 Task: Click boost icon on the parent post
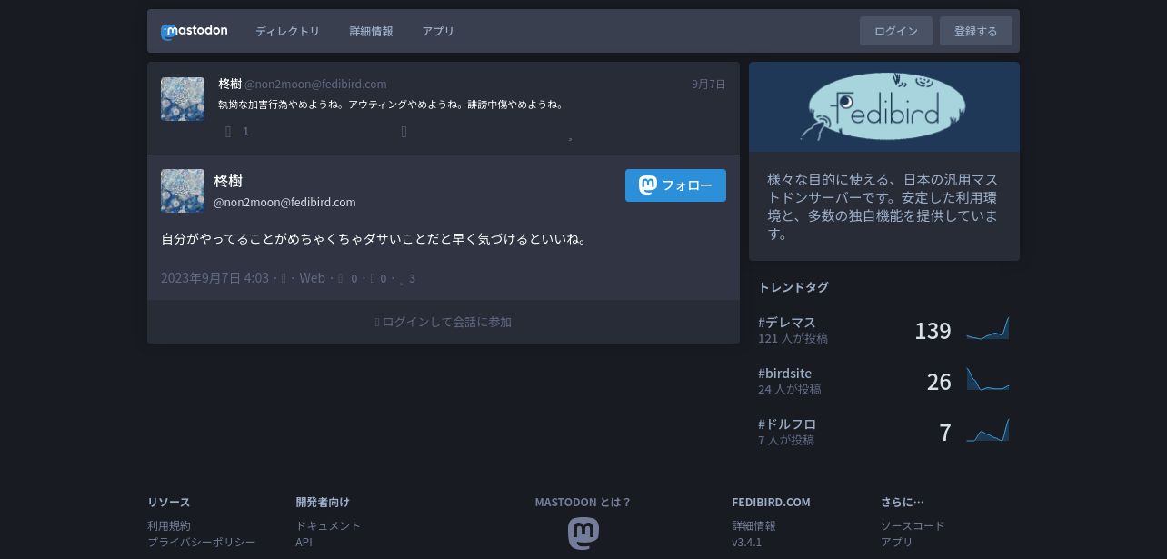[x=404, y=132]
